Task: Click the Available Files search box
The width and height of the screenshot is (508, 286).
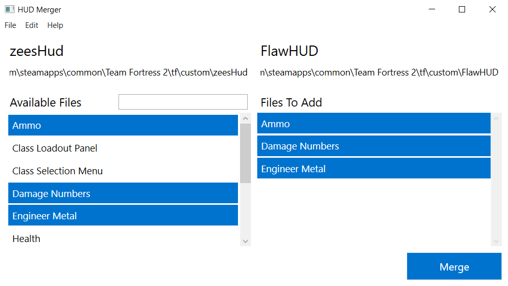Action: click(x=183, y=102)
